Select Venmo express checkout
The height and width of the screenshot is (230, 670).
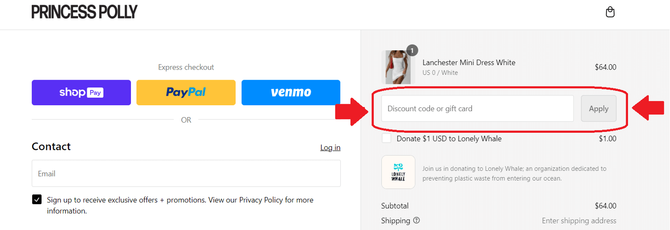(x=291, y=93)
